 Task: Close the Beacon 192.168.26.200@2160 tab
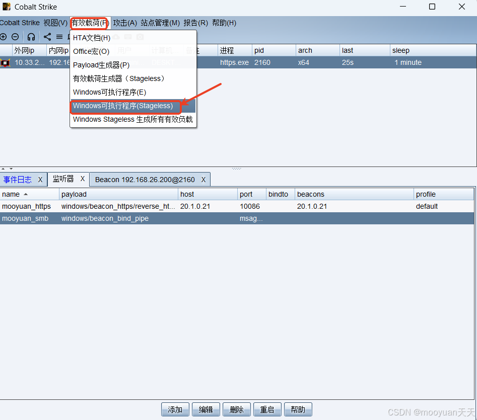[x=203, y=180]
